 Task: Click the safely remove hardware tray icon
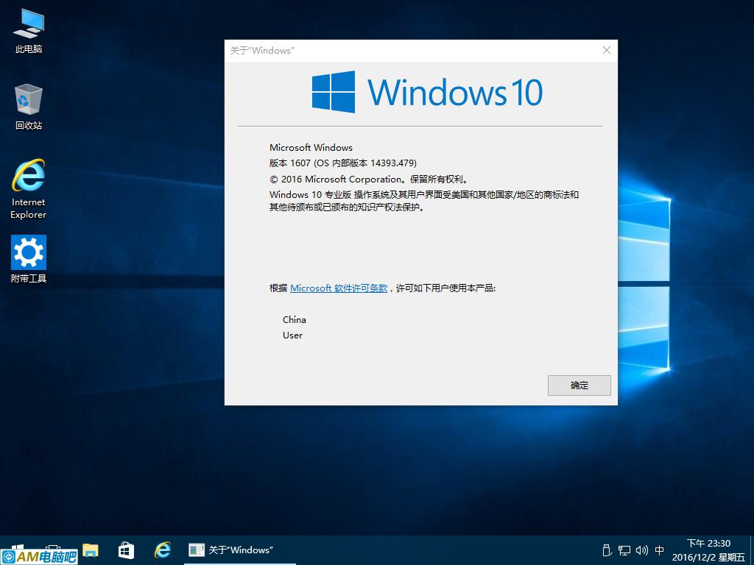click(607, 550)
